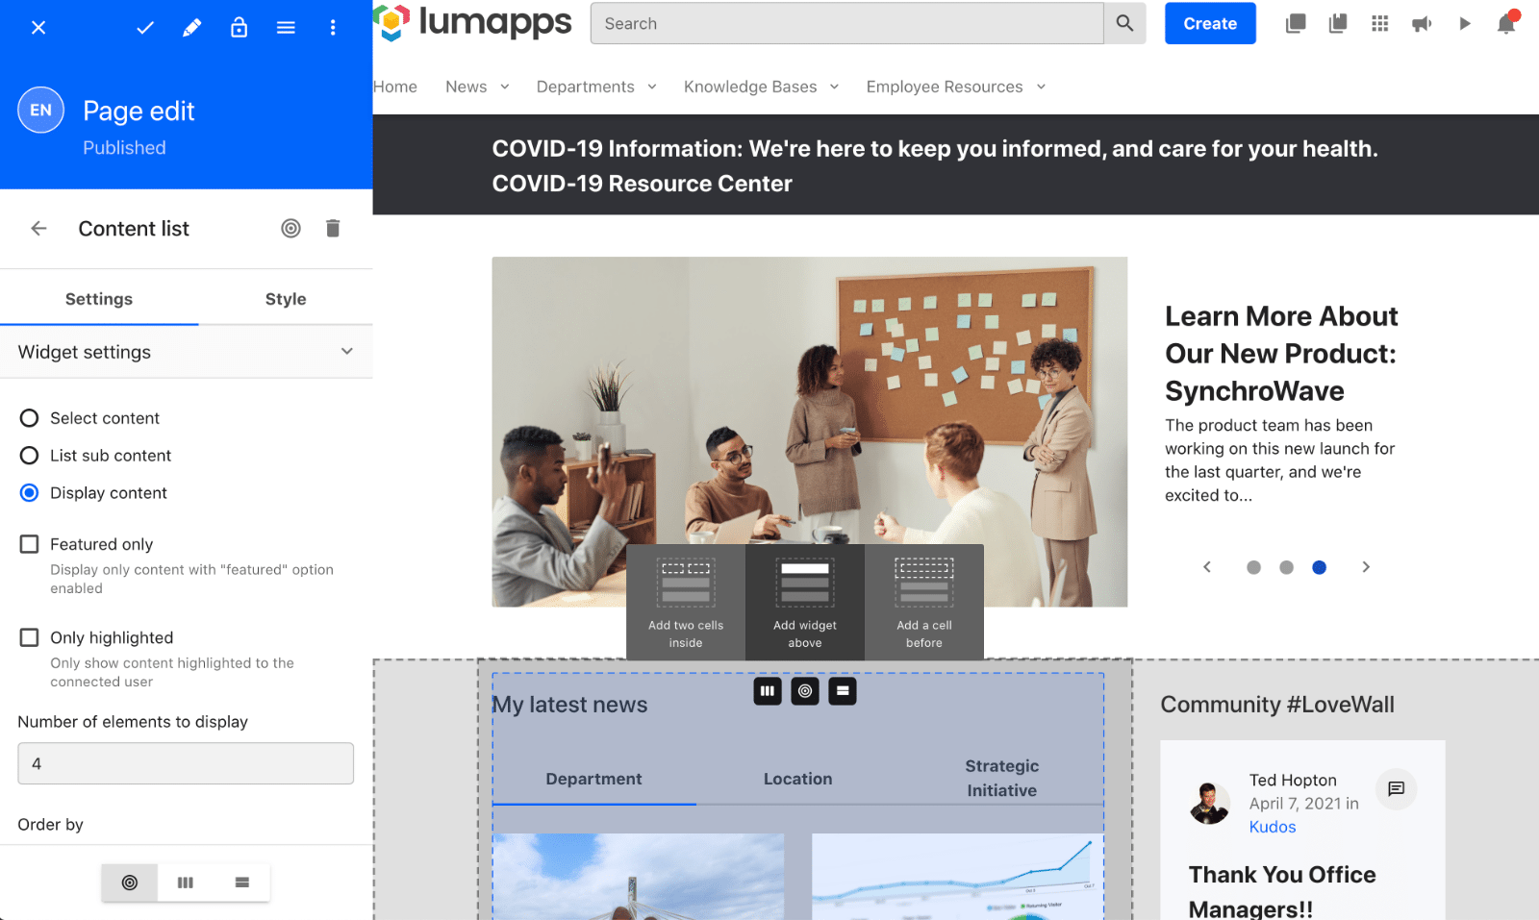
Task: Click the megaphone announcements icon
Action: 1422,24
